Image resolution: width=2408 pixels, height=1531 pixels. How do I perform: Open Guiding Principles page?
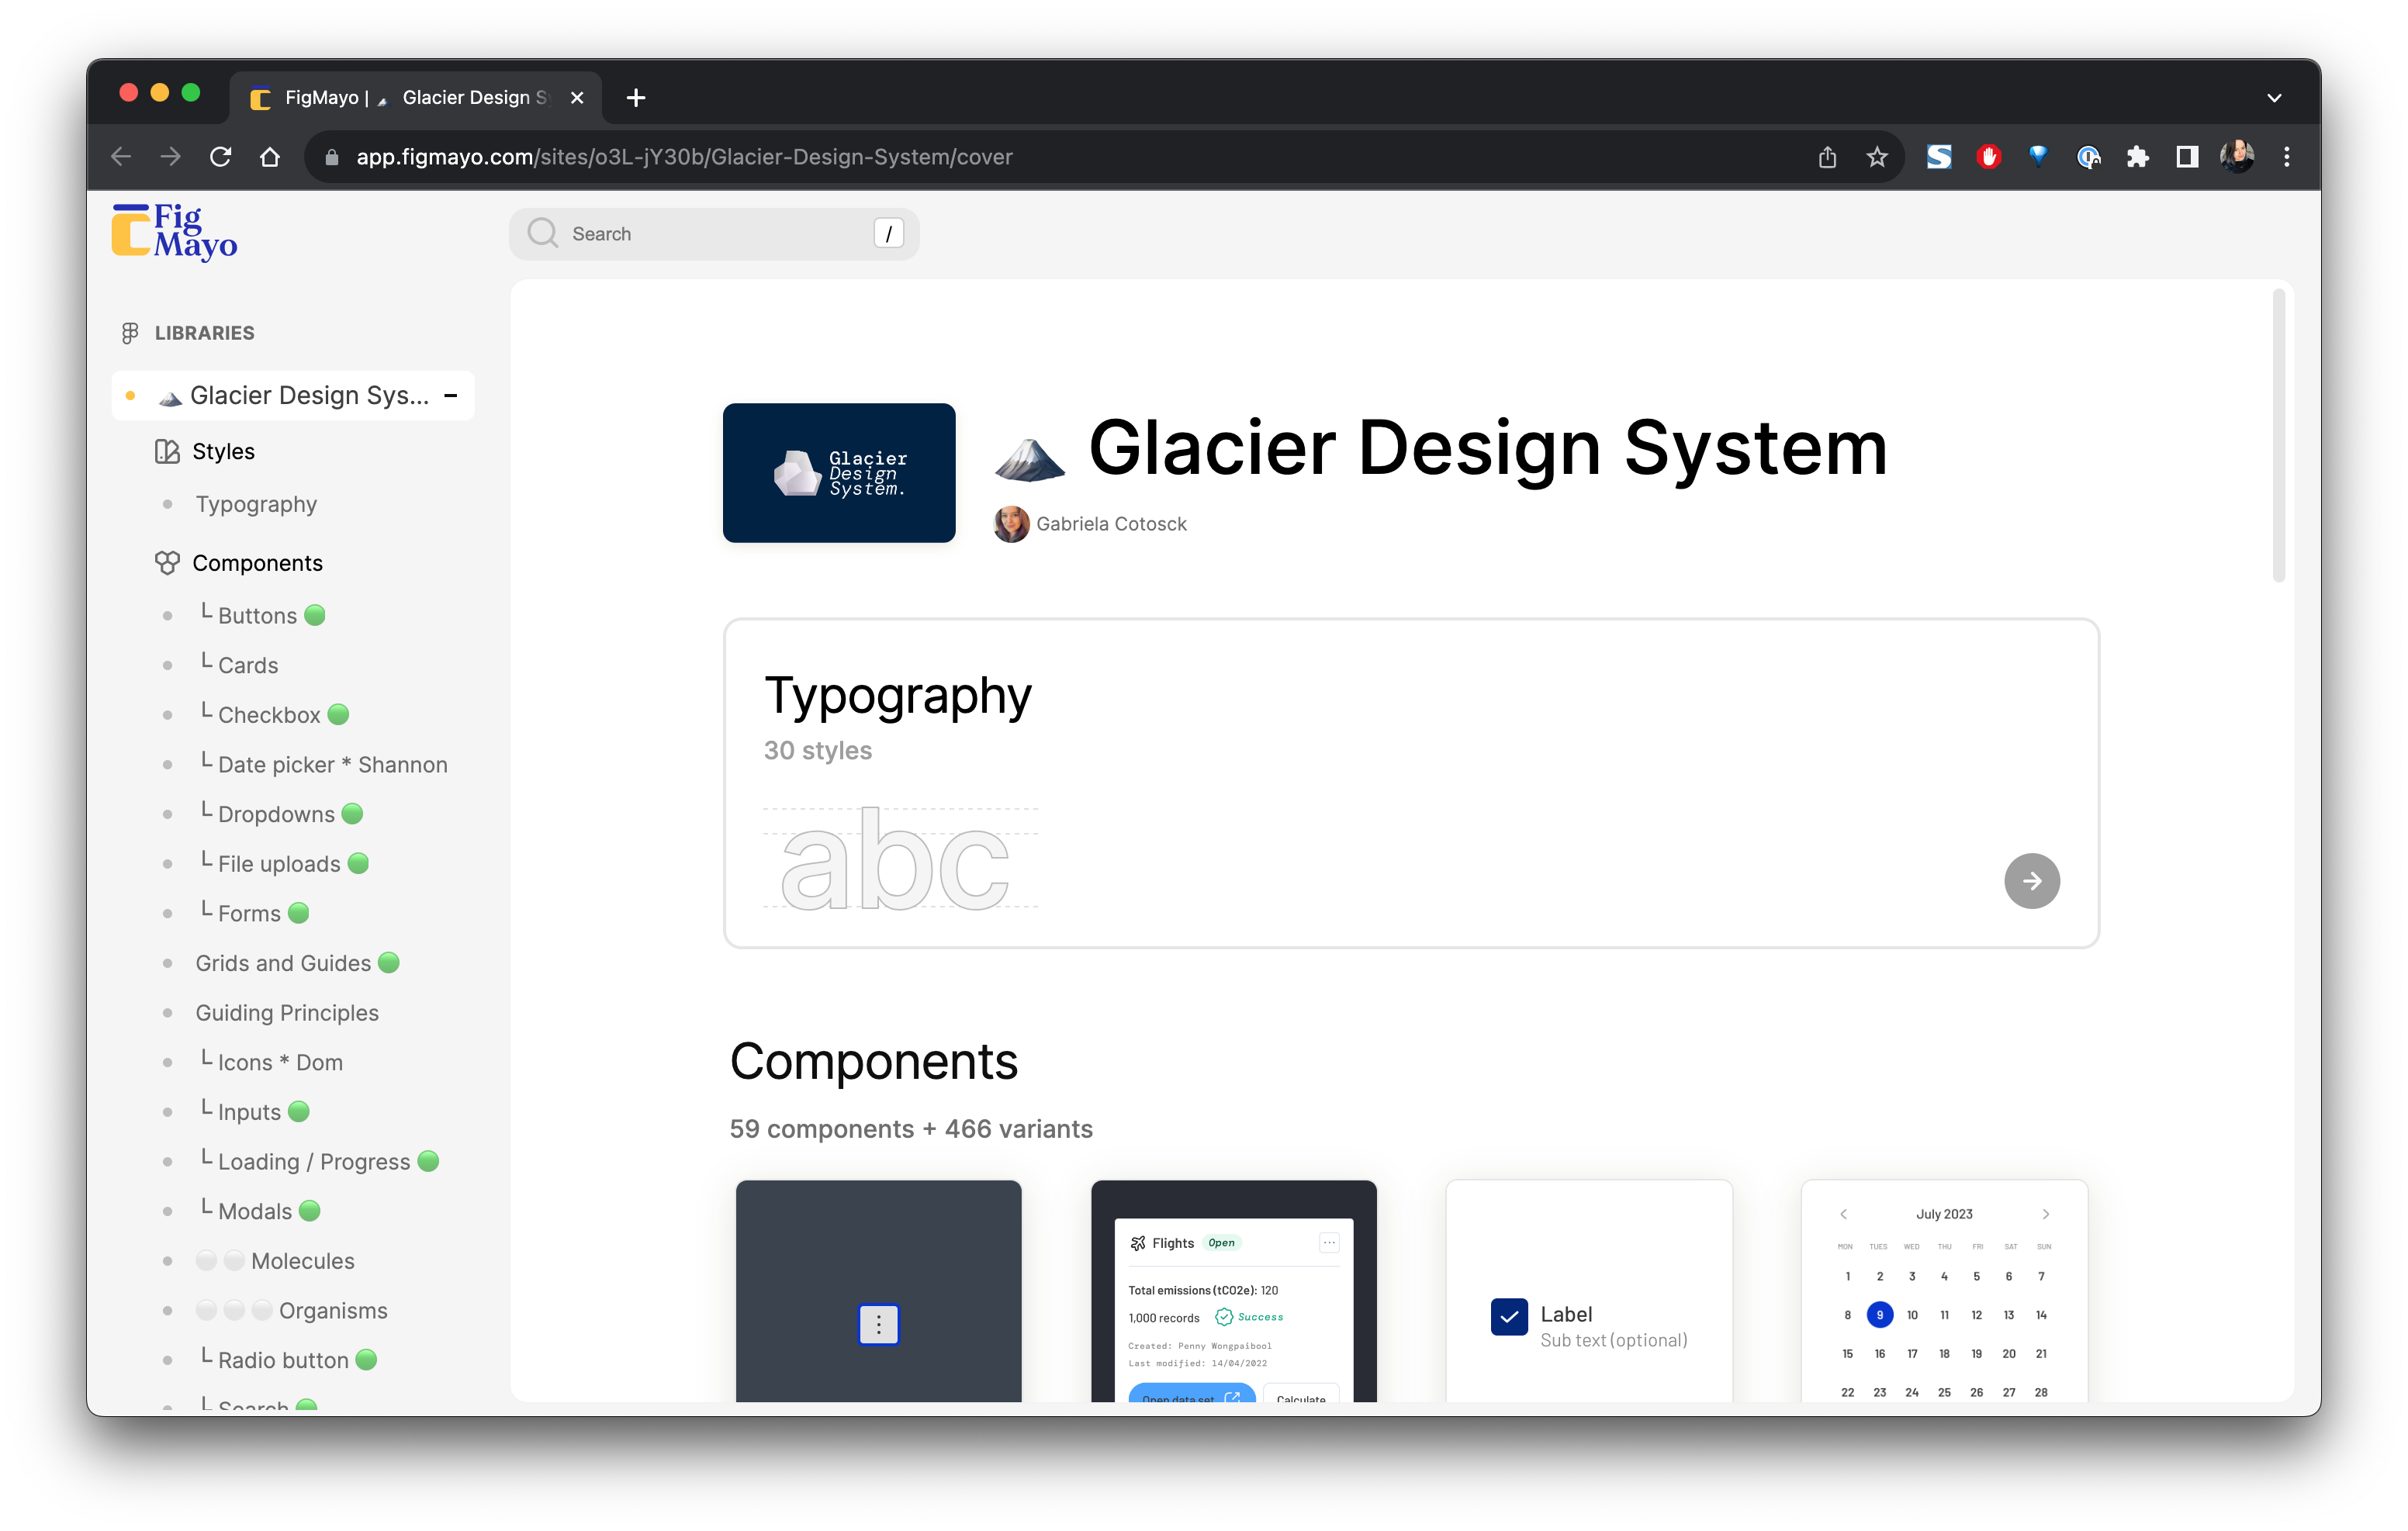[x=287, y=1013]
